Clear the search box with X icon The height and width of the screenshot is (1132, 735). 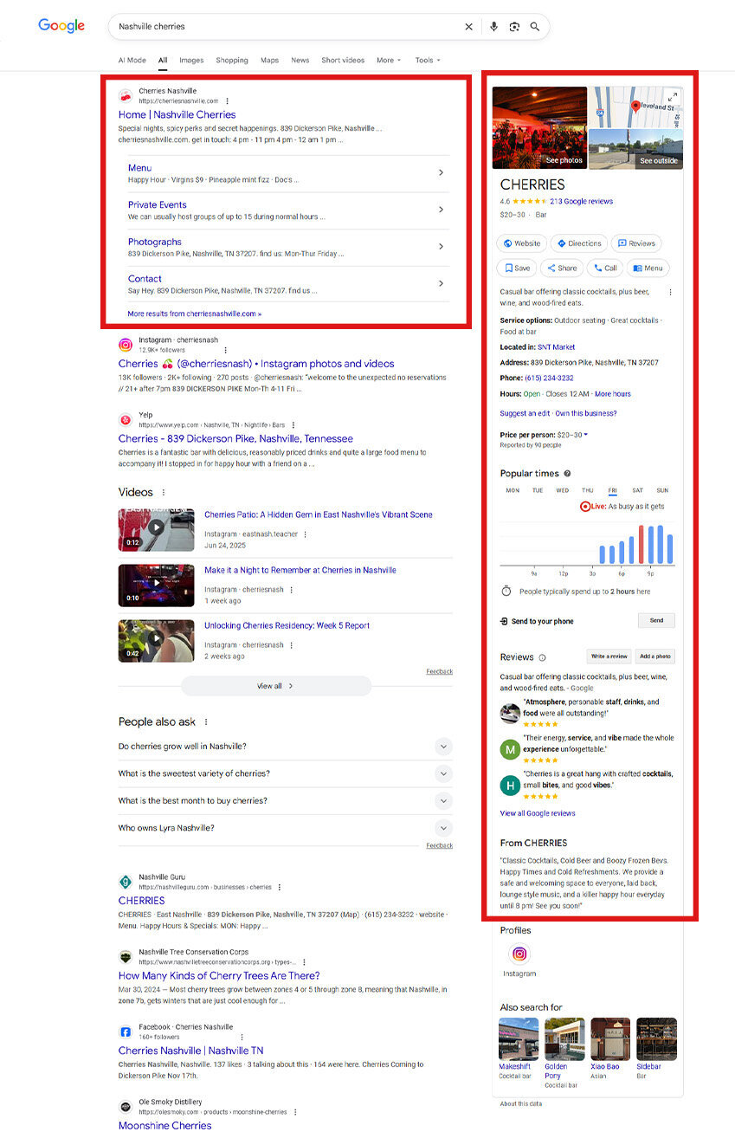click(x=469, y=27)
